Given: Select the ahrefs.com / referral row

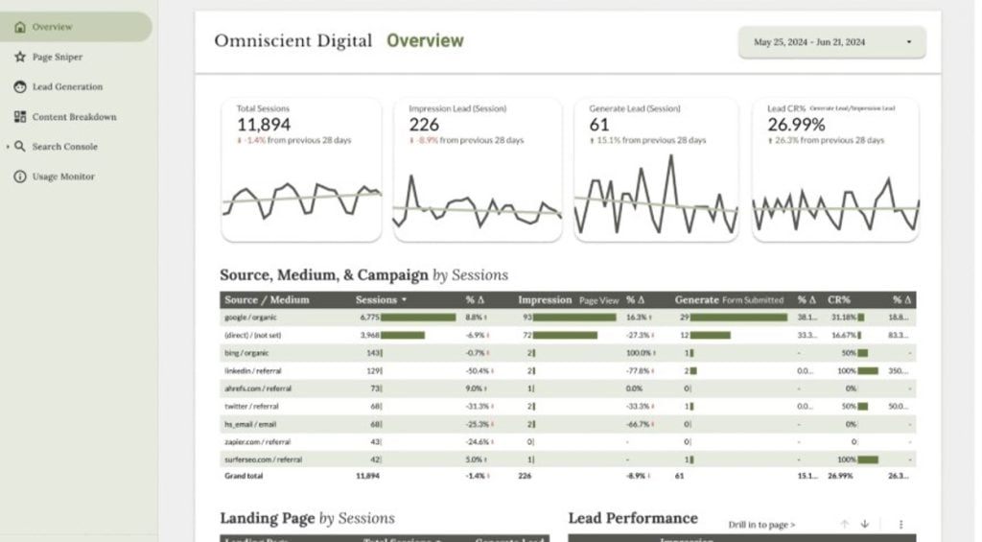Looking at the screenshot, I should (568, 389).
